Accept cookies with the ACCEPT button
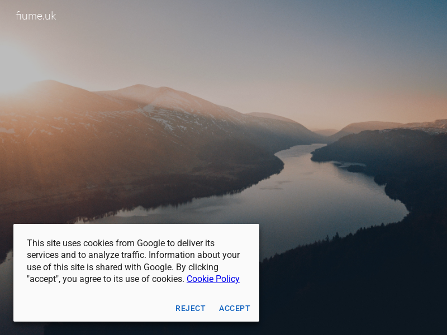The height and width of the screenshot is (335, 447). click(234, 308)
